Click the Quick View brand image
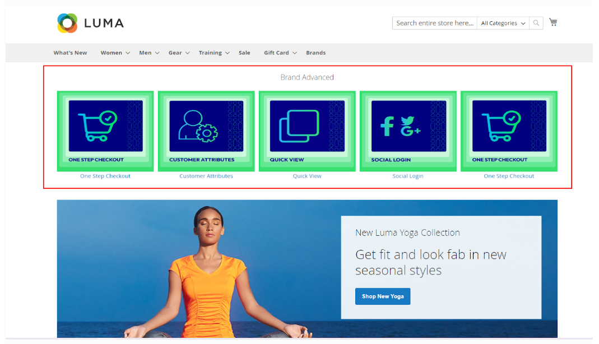Screen dimensions: 599x344 (x=307, y=131)
